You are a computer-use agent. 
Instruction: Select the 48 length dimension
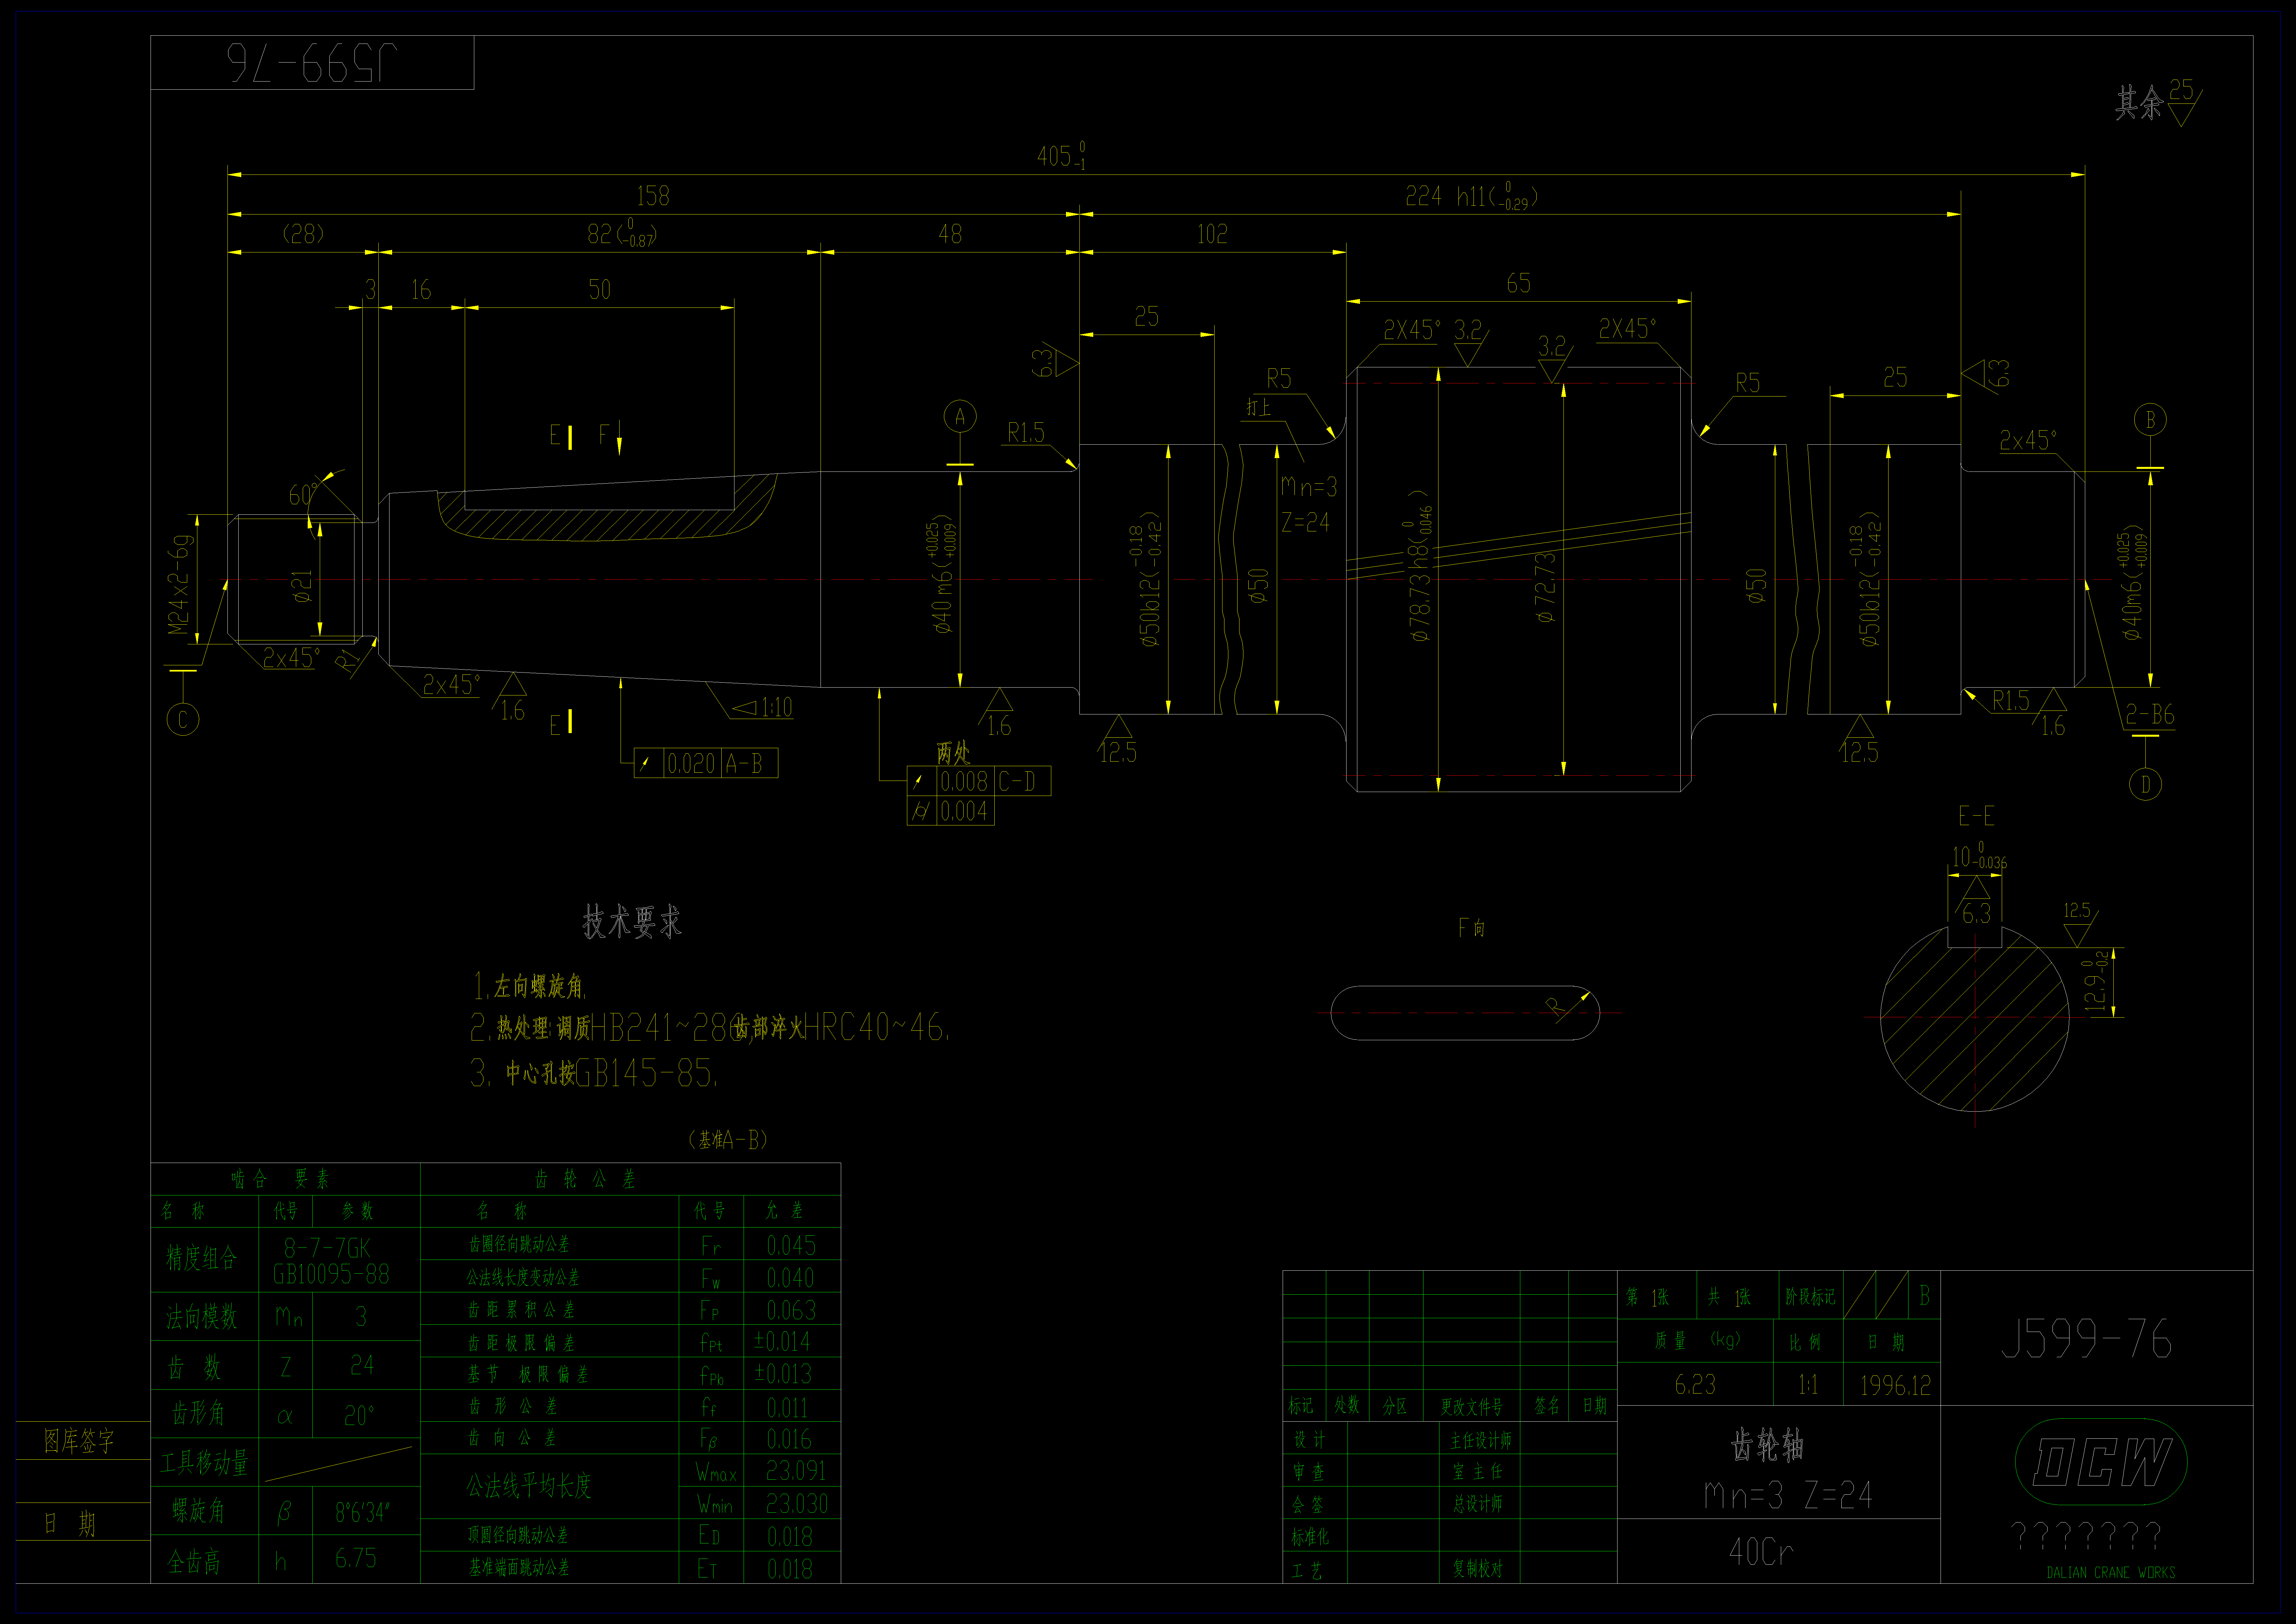(950, 234)
